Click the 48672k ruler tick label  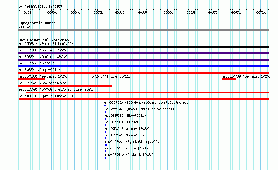(x=260, y=13)
